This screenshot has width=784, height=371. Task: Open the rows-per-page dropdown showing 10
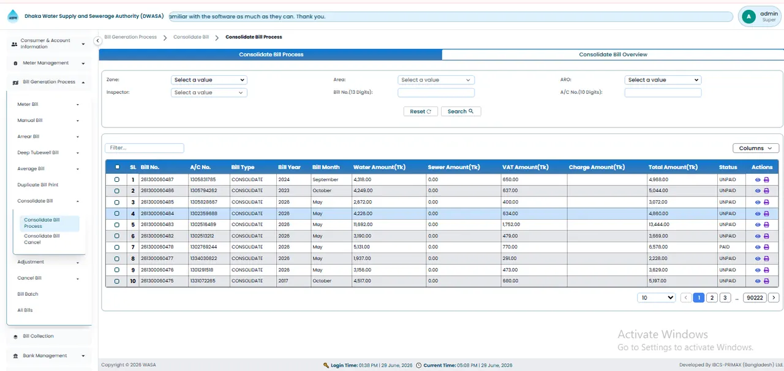656,298
